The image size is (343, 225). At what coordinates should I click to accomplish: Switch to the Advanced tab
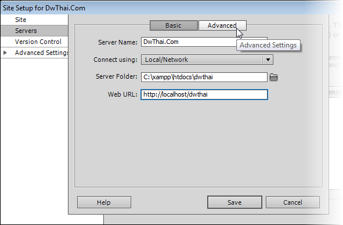pyautogui.click(x=222, y=25)
